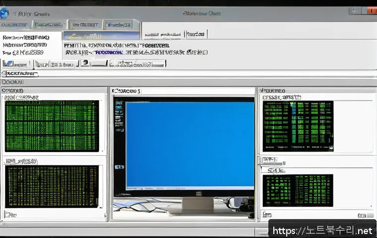Click the toolbar button with blue chart icon

[x=16, y=64]
